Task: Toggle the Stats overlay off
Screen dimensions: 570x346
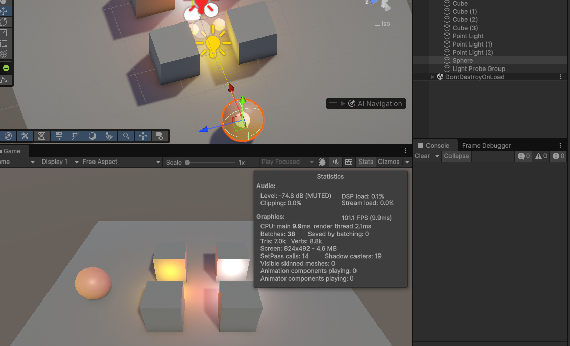Action: point(366,162)
